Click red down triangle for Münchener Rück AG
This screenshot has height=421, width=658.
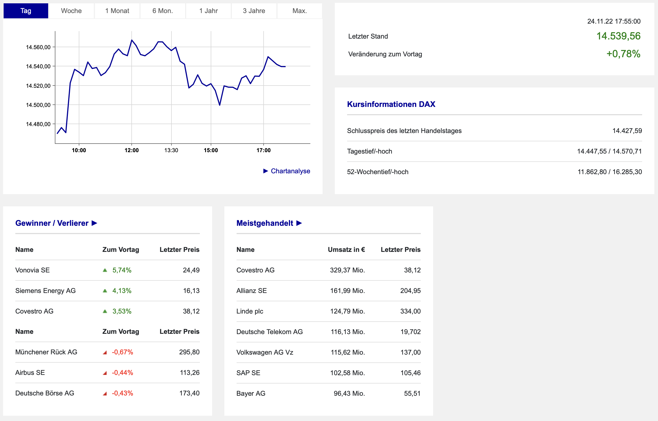(x=105, y=352)
